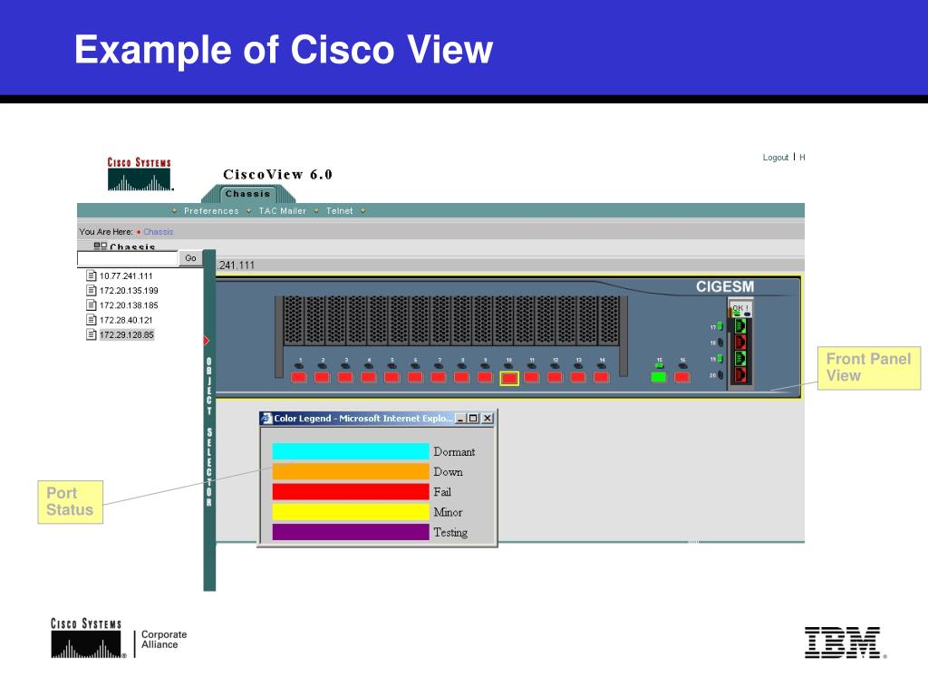
Task: Select port 4 on the chassis
Action: (369, 377)
